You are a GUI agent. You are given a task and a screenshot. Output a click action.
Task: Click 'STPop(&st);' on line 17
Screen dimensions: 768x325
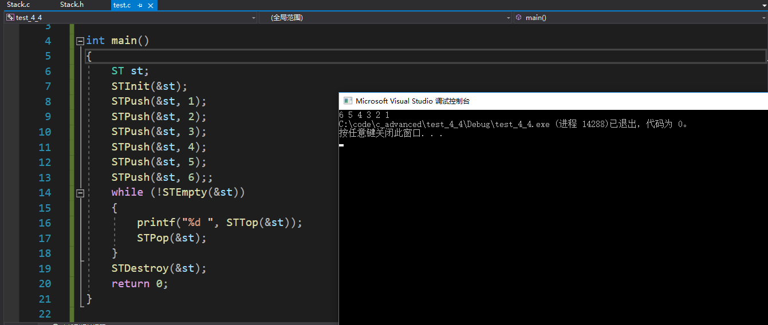(x=172, y=238)
